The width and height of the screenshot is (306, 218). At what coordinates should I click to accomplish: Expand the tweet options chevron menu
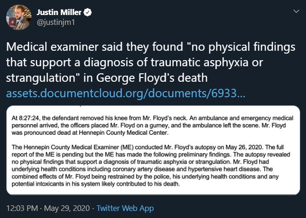tap(295, 10)
